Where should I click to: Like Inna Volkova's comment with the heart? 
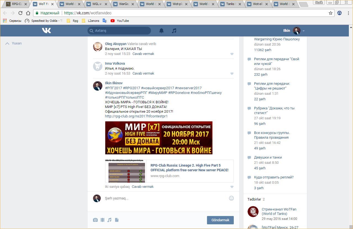(x=232, y=73)
